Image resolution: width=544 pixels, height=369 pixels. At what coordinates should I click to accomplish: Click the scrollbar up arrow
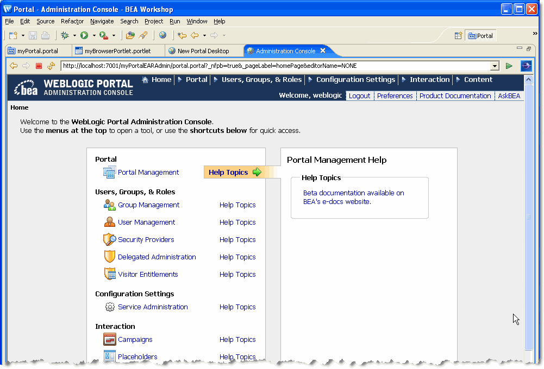(528, 79)
